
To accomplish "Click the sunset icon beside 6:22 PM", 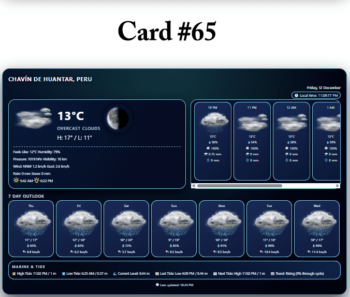I will [x=37, y=181].
